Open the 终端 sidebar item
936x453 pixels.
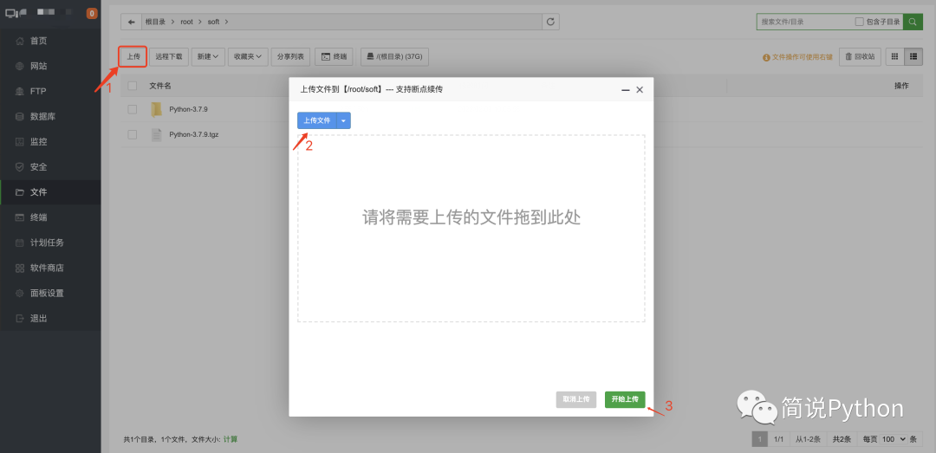pos(50,217)
